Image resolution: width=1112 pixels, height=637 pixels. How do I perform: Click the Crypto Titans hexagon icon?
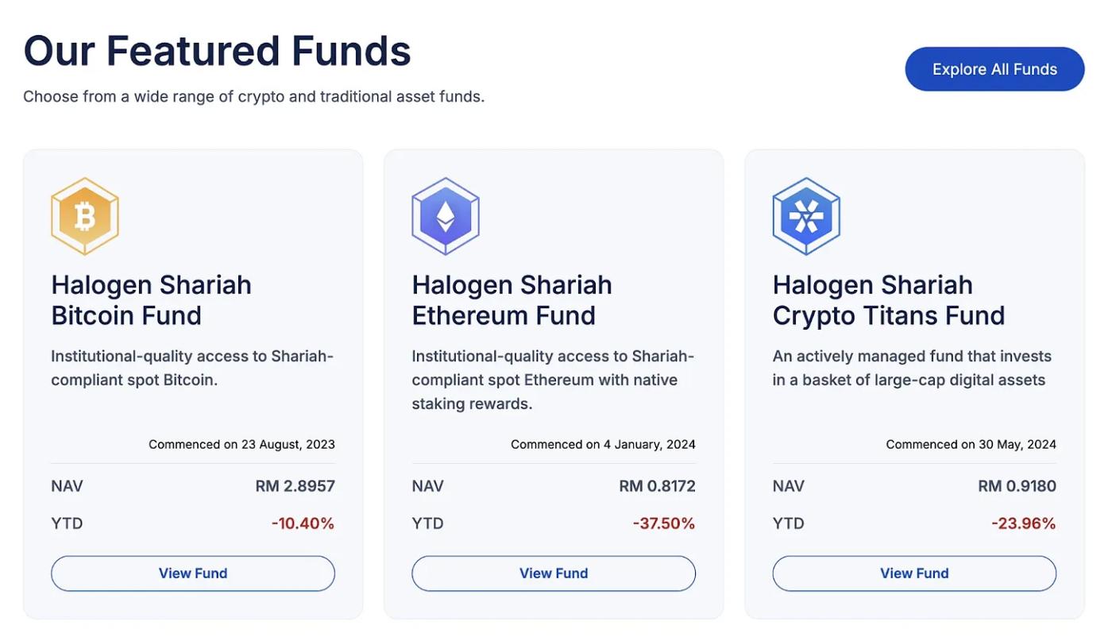(x=806, y=216)
